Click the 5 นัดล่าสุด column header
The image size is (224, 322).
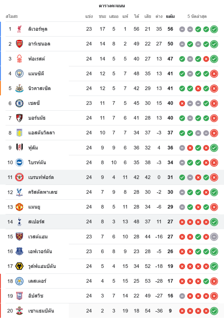tap(197, 16)
